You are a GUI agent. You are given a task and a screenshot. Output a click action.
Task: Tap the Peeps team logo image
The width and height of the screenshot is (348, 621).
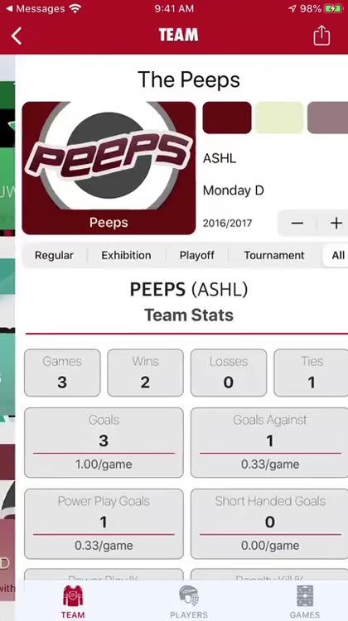pyautogui.click(x=109, y=168)
